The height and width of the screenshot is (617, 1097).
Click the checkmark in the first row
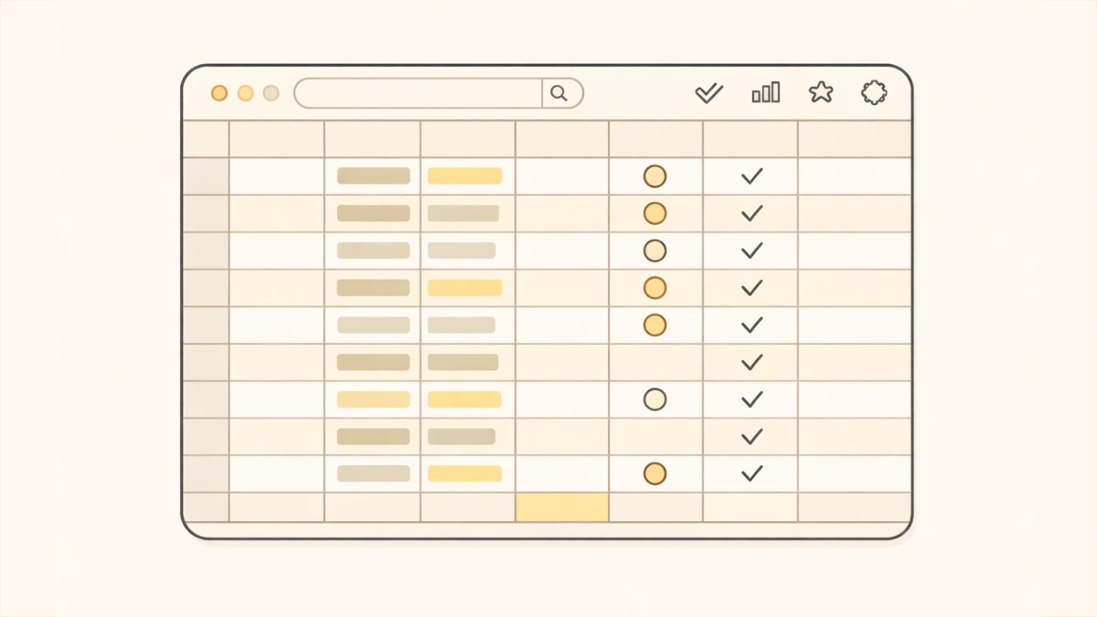[751, 176]
